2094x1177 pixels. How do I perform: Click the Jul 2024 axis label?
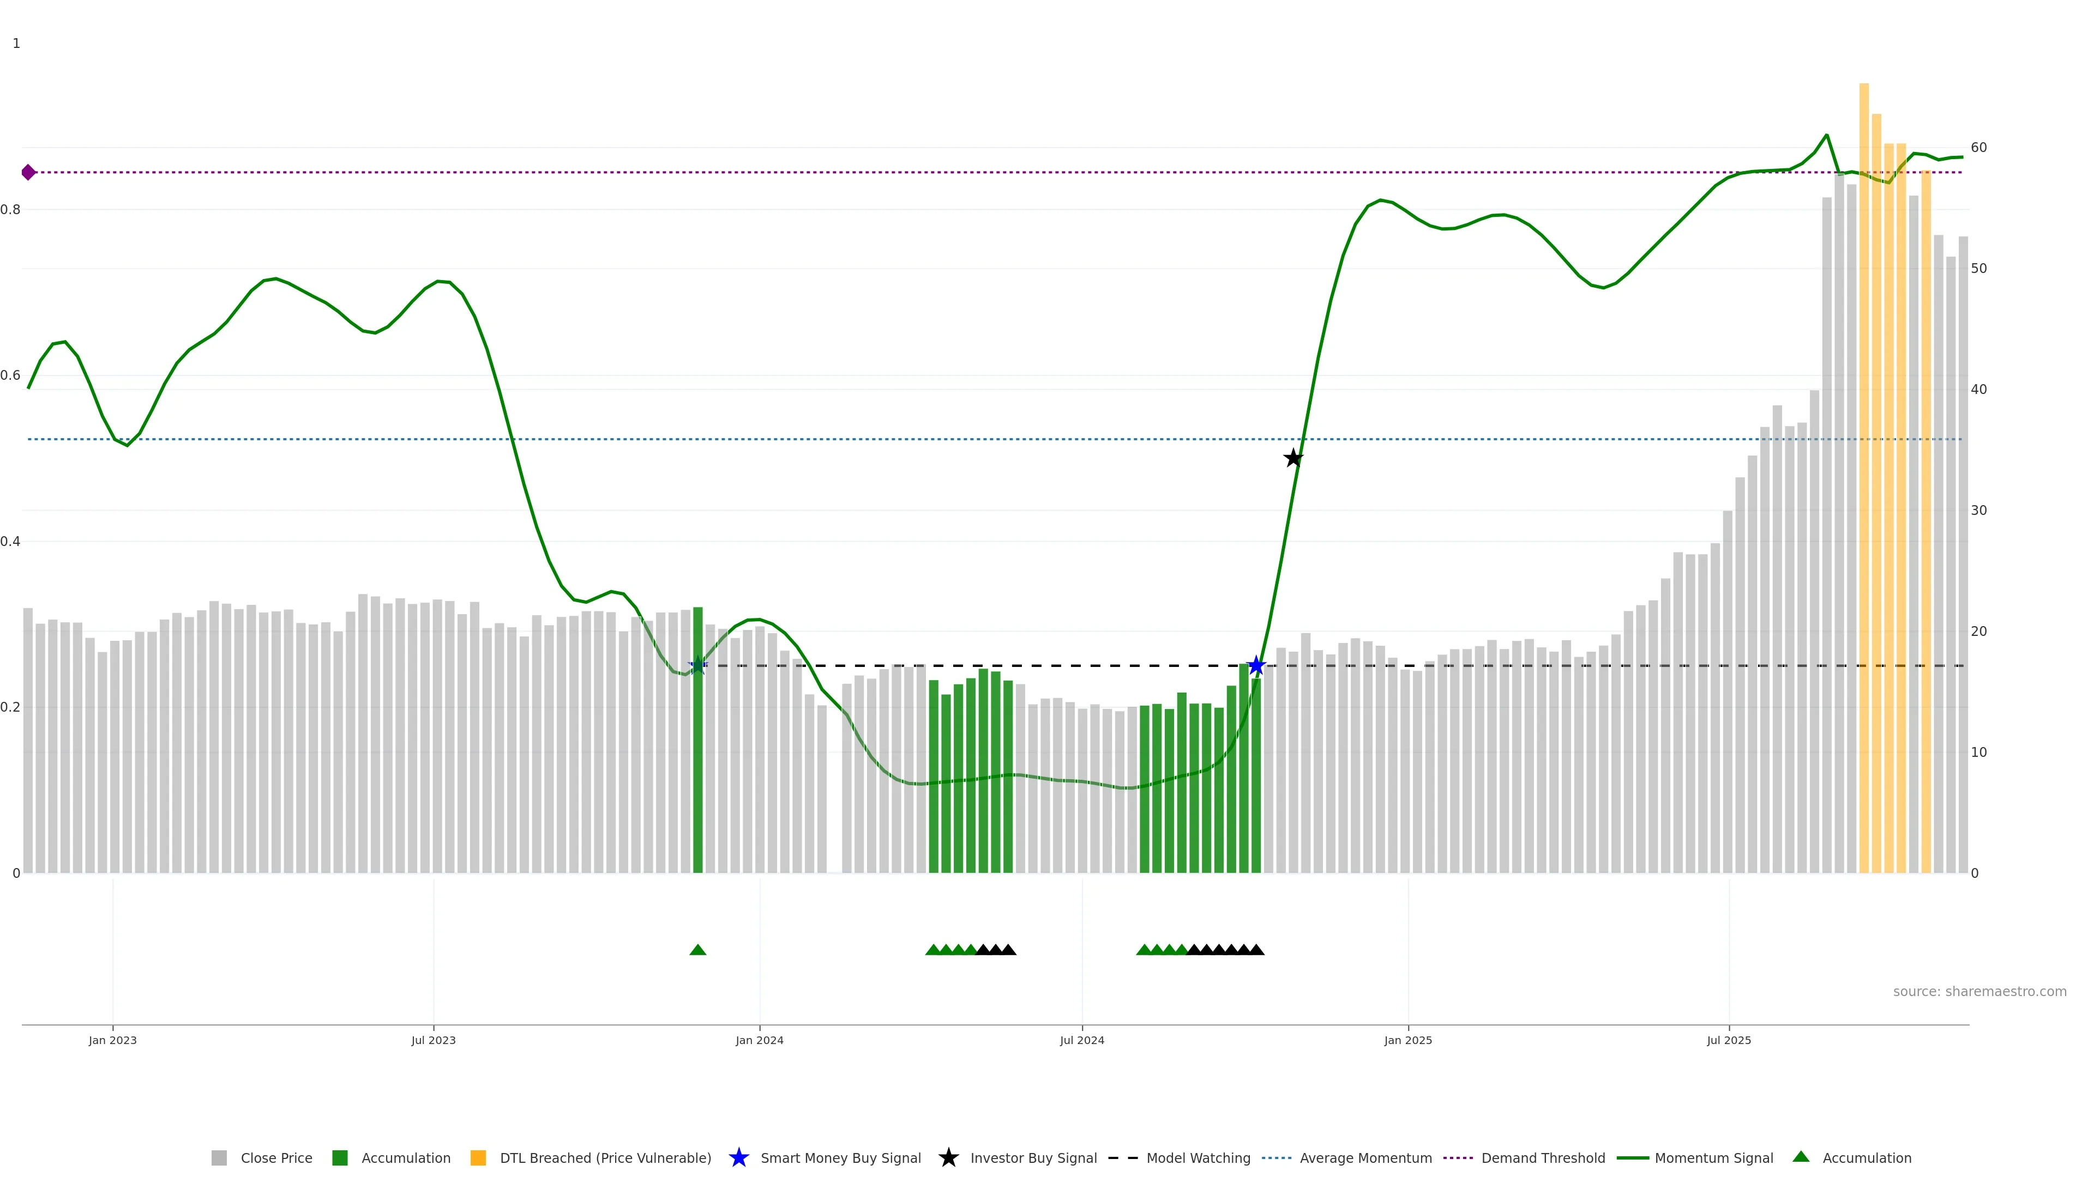point(1081,1040)
